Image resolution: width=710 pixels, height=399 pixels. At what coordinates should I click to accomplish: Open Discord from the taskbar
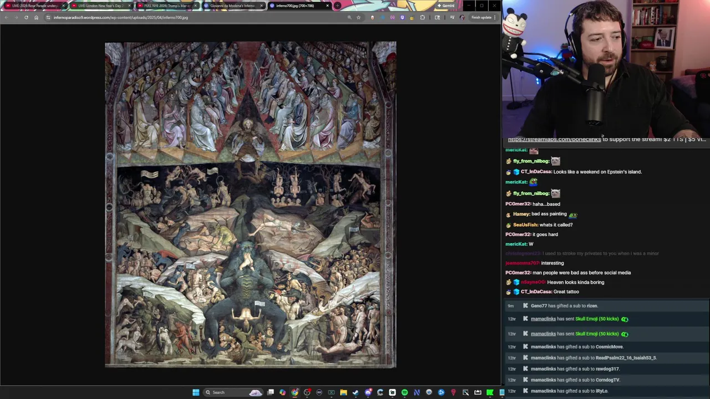pos(368,392)
